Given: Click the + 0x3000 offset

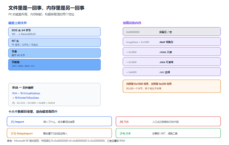Looking at the screenshot, I should (132, 62).
